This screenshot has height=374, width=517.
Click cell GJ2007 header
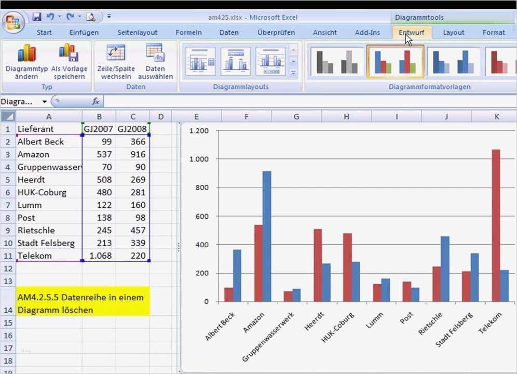tap(99, 129)
